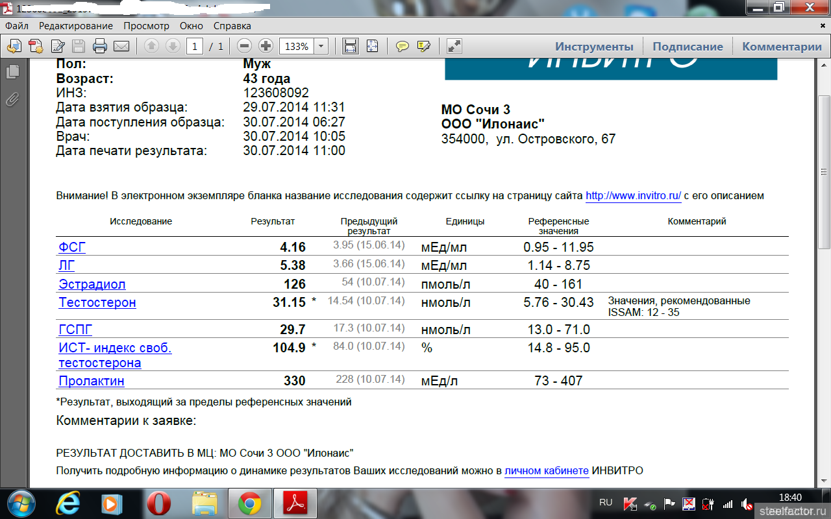The width and height of the screenshot is (831, 519).
Task: Toggle fit-to-width scrolling mode
Action: (x=351, y=46)
